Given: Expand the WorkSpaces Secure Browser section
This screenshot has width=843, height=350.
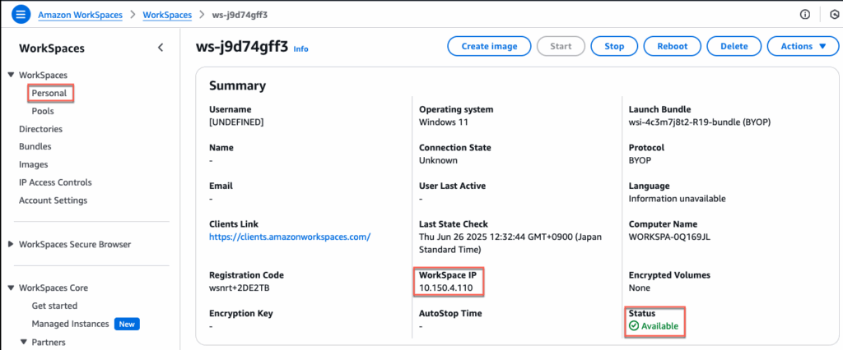Looking at the screenshot, I should (x=11, y=244).
